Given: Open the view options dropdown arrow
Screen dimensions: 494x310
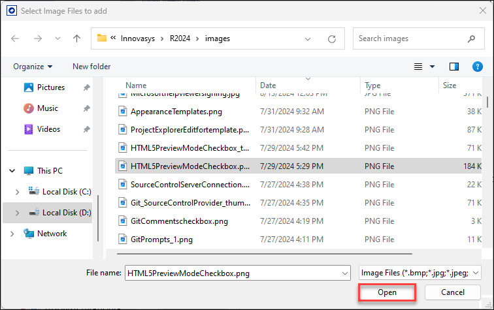Looking at the screenshot, I should [x=432, y=67].
